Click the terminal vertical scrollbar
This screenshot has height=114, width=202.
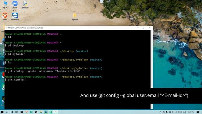pyautogui.click(x=151, y=69)
